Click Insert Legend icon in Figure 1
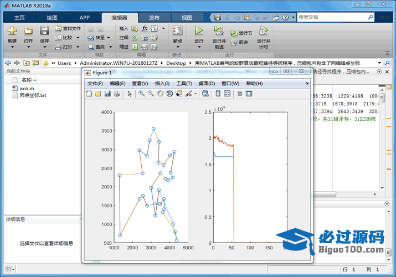This screenshot has width=396, height=277. pos(227,94)
